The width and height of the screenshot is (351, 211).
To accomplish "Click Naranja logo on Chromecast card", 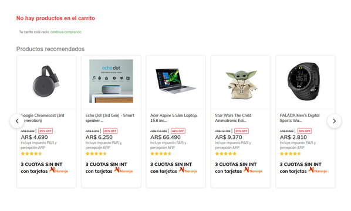I will [59, 170].
